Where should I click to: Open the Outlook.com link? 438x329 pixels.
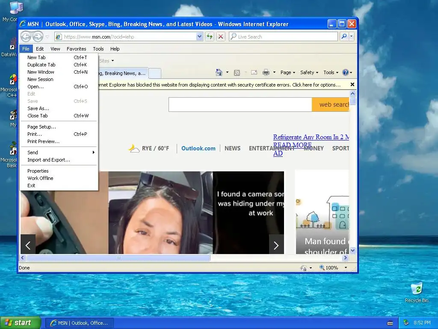[x=198, y=148]
